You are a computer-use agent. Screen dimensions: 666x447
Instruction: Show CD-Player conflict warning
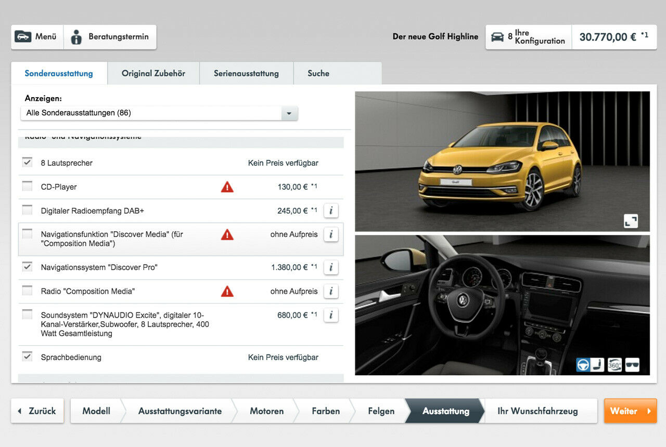tap(227, 187)
